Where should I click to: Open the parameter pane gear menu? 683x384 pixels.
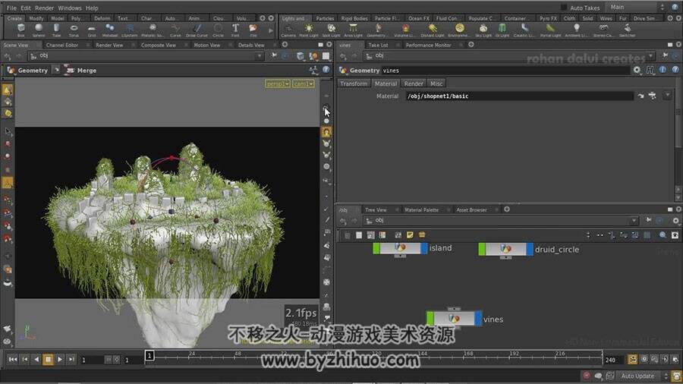coord(637,70)
